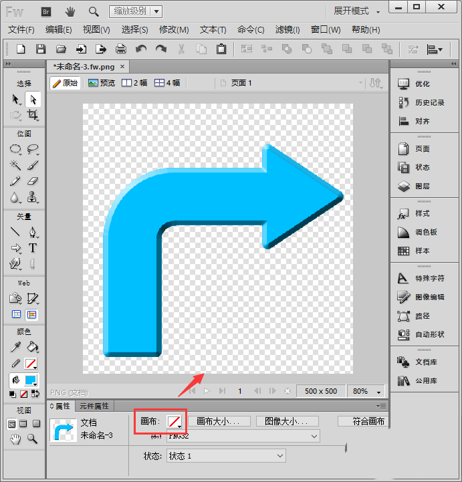Switch to 4-Up view
This screenshot has height=482, width=462.
click(167, 83)
